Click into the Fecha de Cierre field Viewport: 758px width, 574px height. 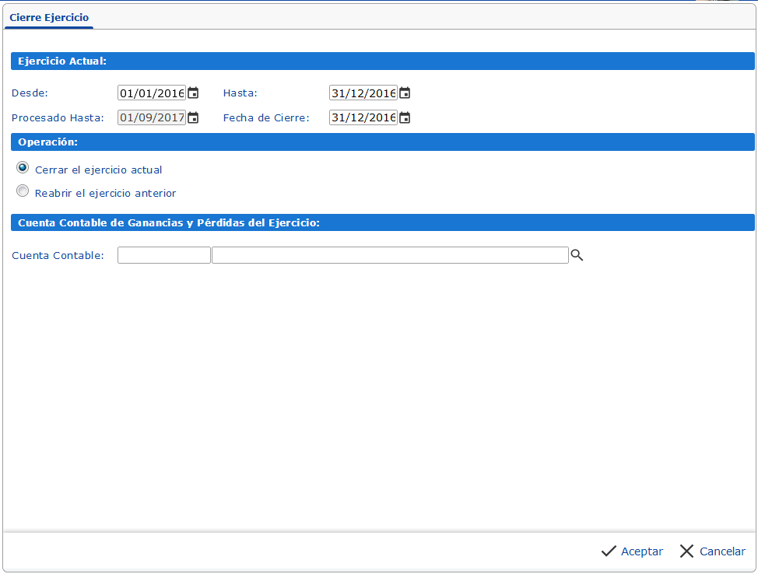(363, 118)
